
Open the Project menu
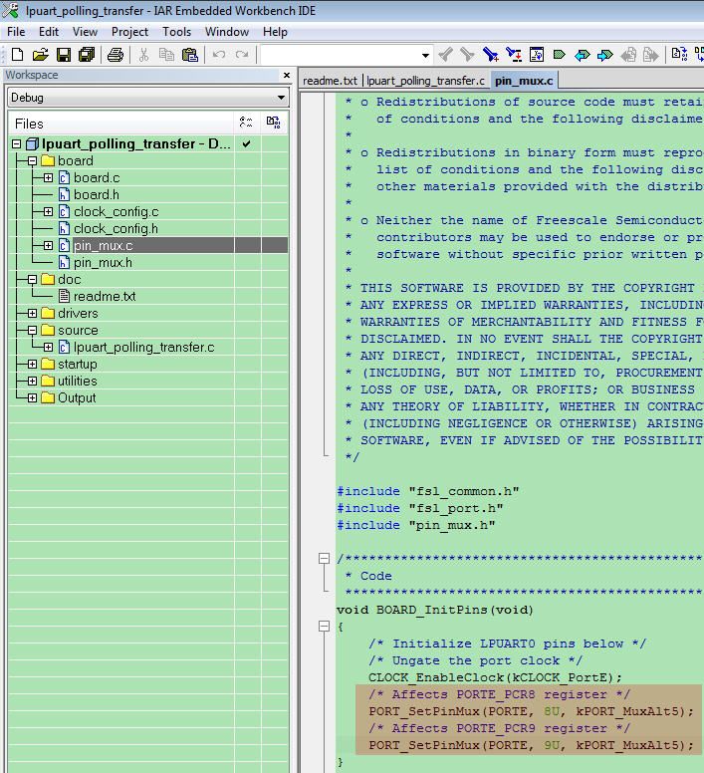(129, 32)
